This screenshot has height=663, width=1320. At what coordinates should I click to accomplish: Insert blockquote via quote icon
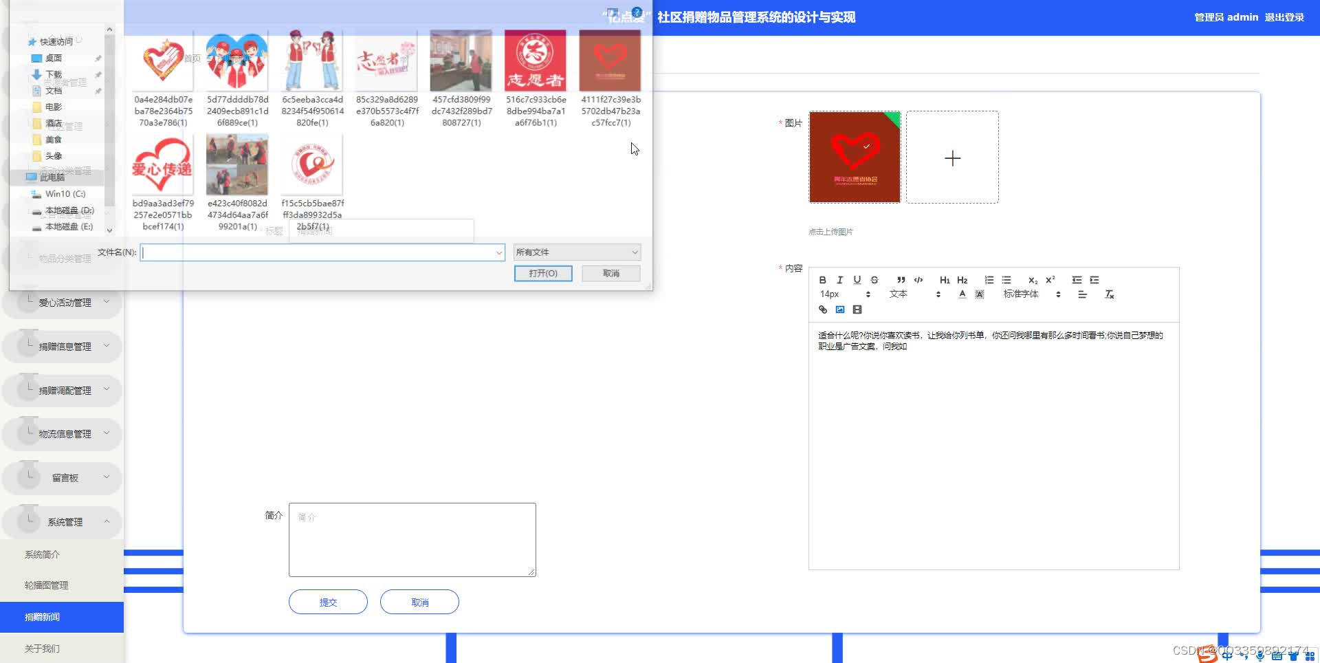click(x=901, y=280)
